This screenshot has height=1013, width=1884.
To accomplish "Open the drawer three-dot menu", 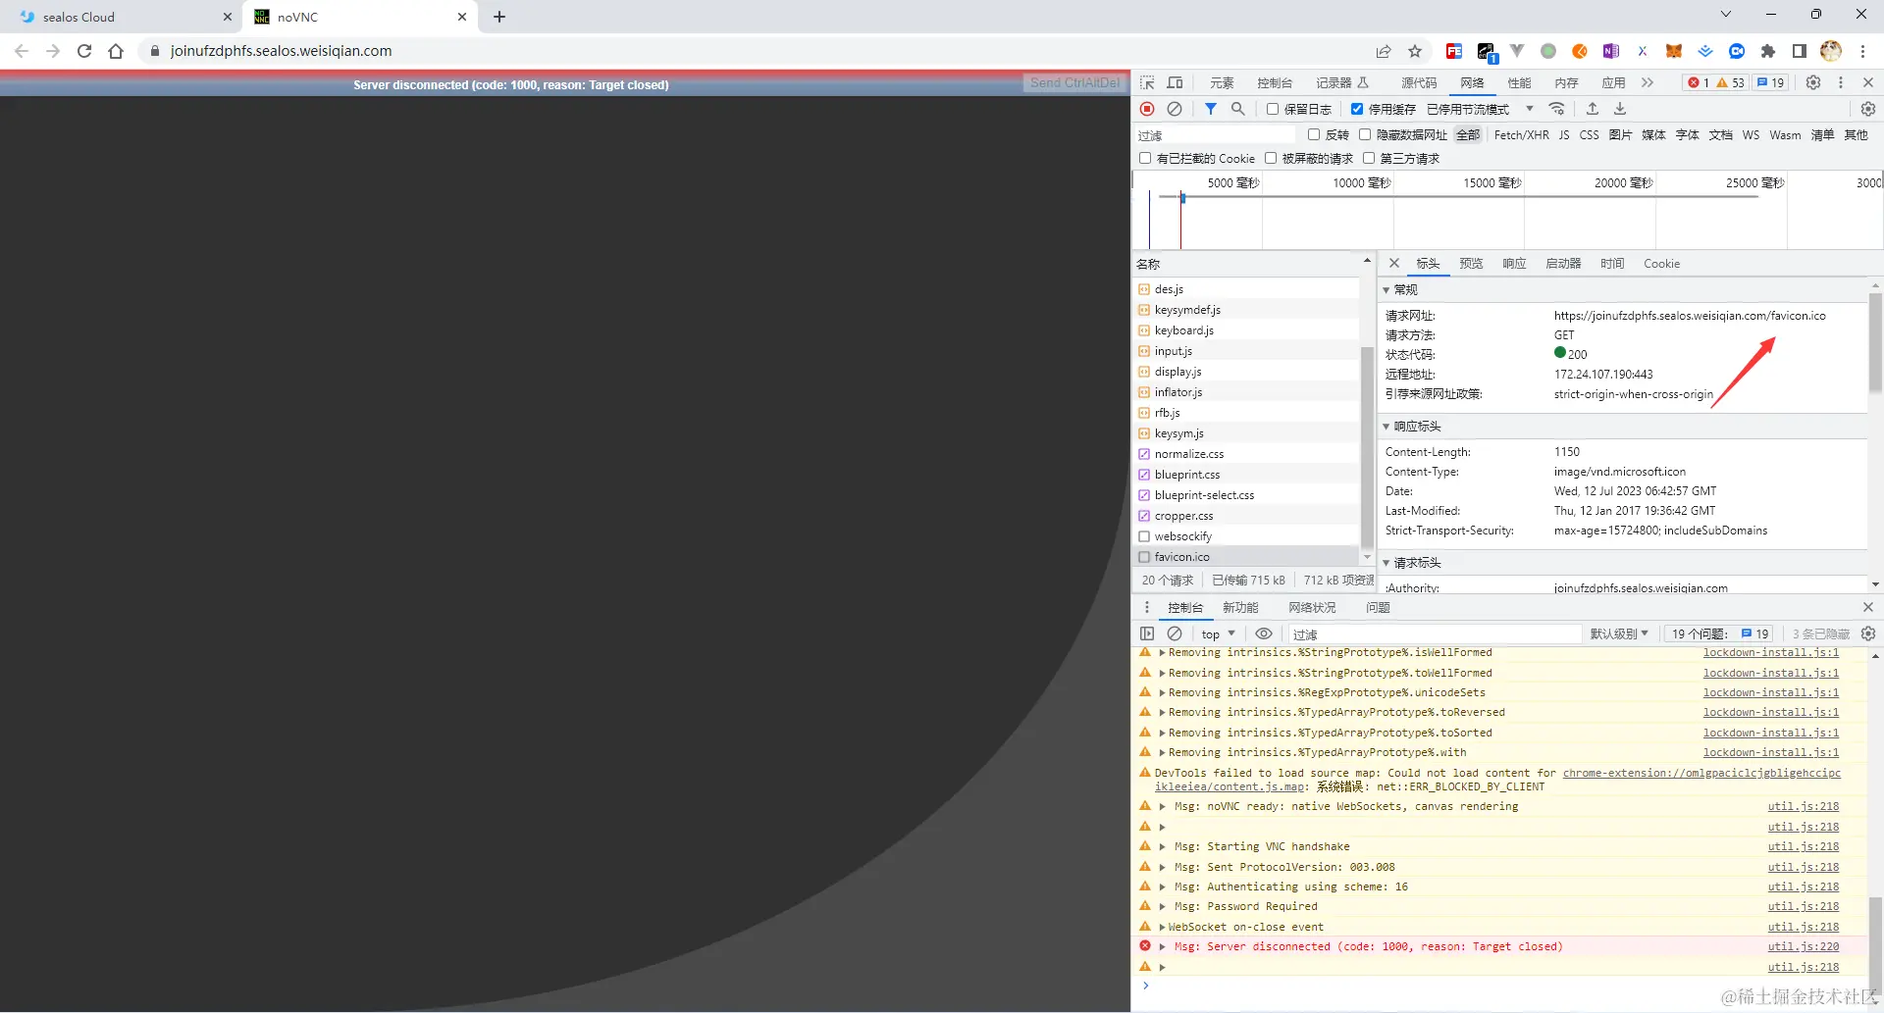I will [x=1146, y=607].
